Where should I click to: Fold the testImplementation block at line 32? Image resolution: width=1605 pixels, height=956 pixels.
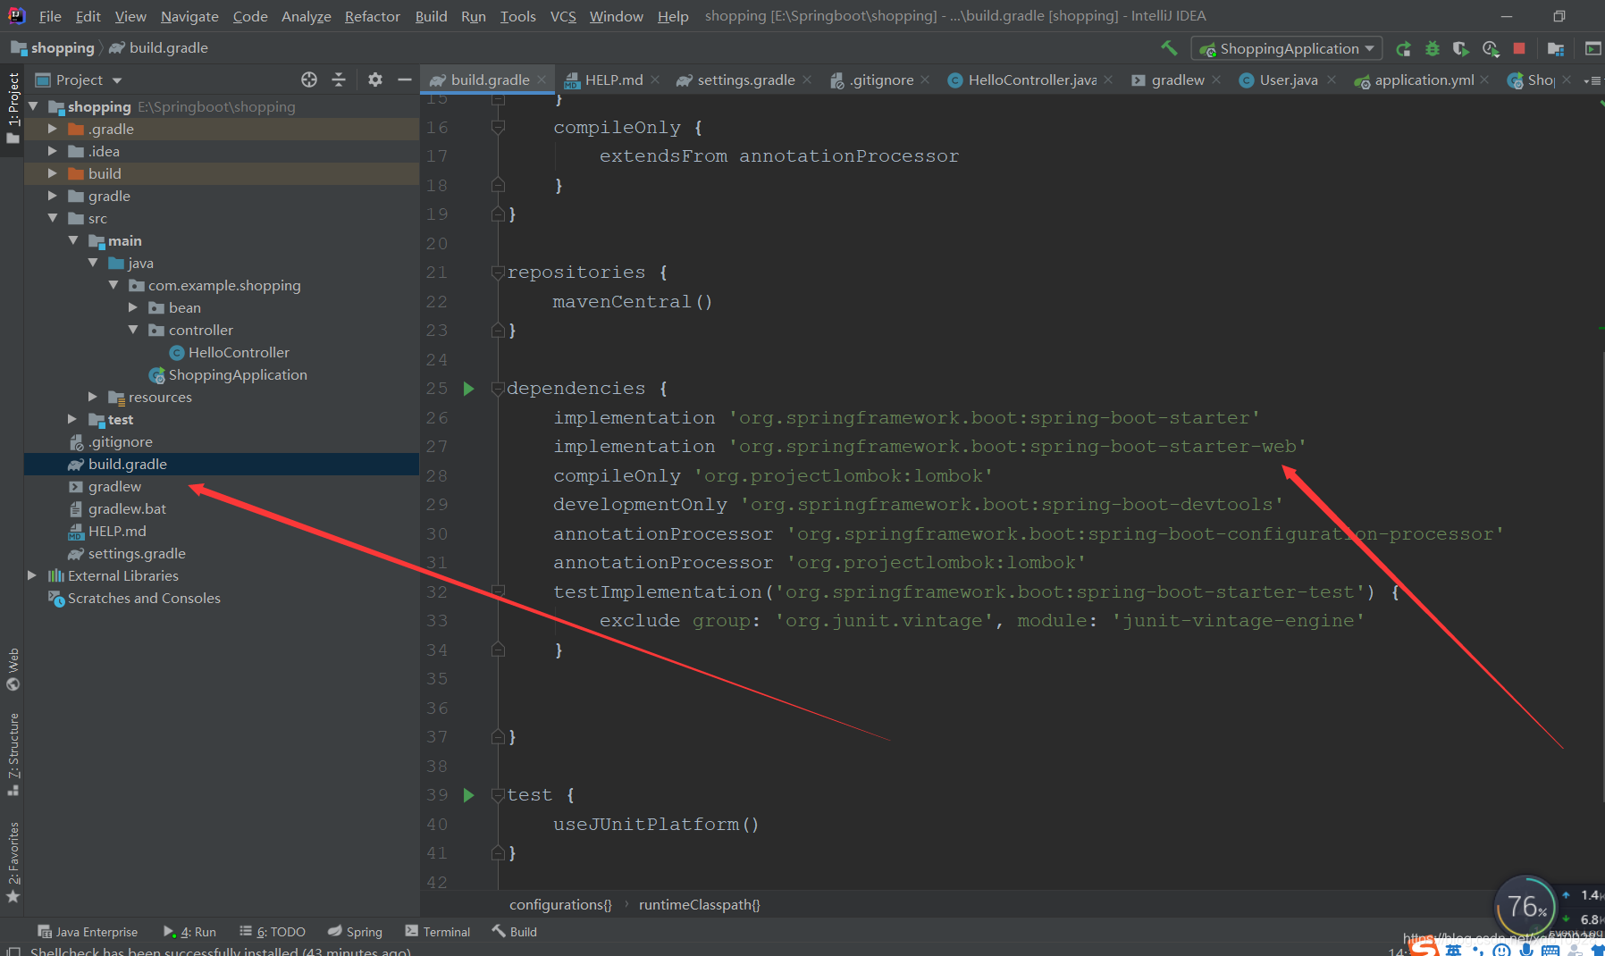[x=499, y=591]
